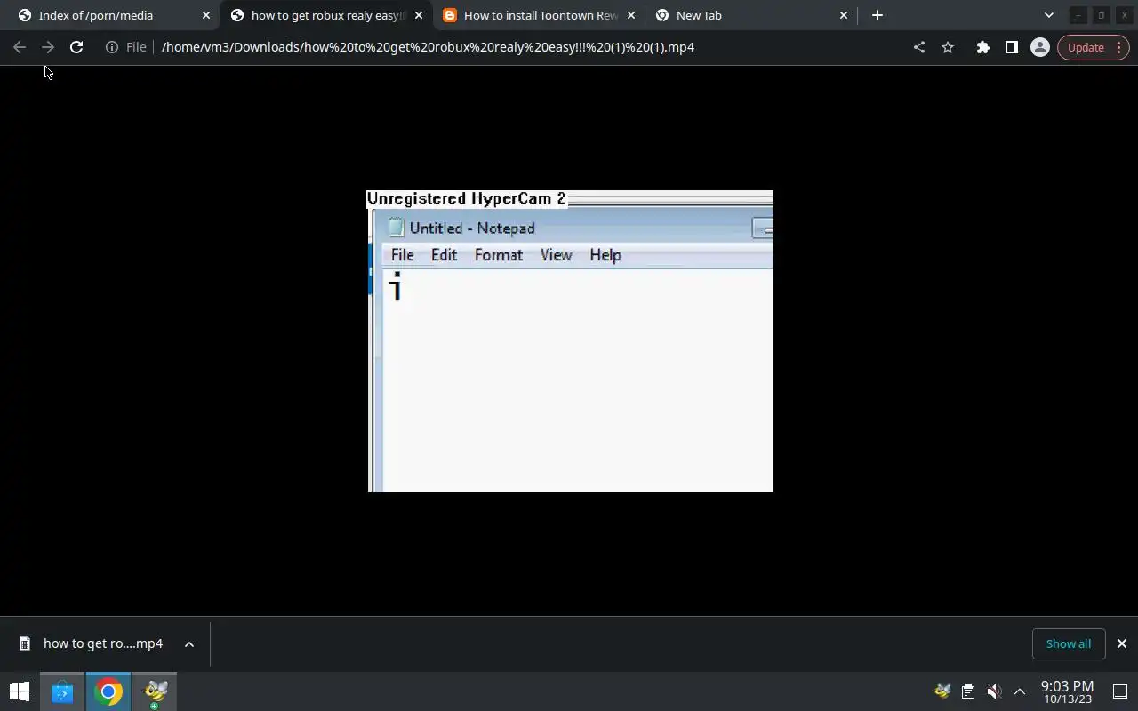This screenshot has height=711, width=1138.
Task: Expand hidden system tray icons
Action: pos(1020,691)
